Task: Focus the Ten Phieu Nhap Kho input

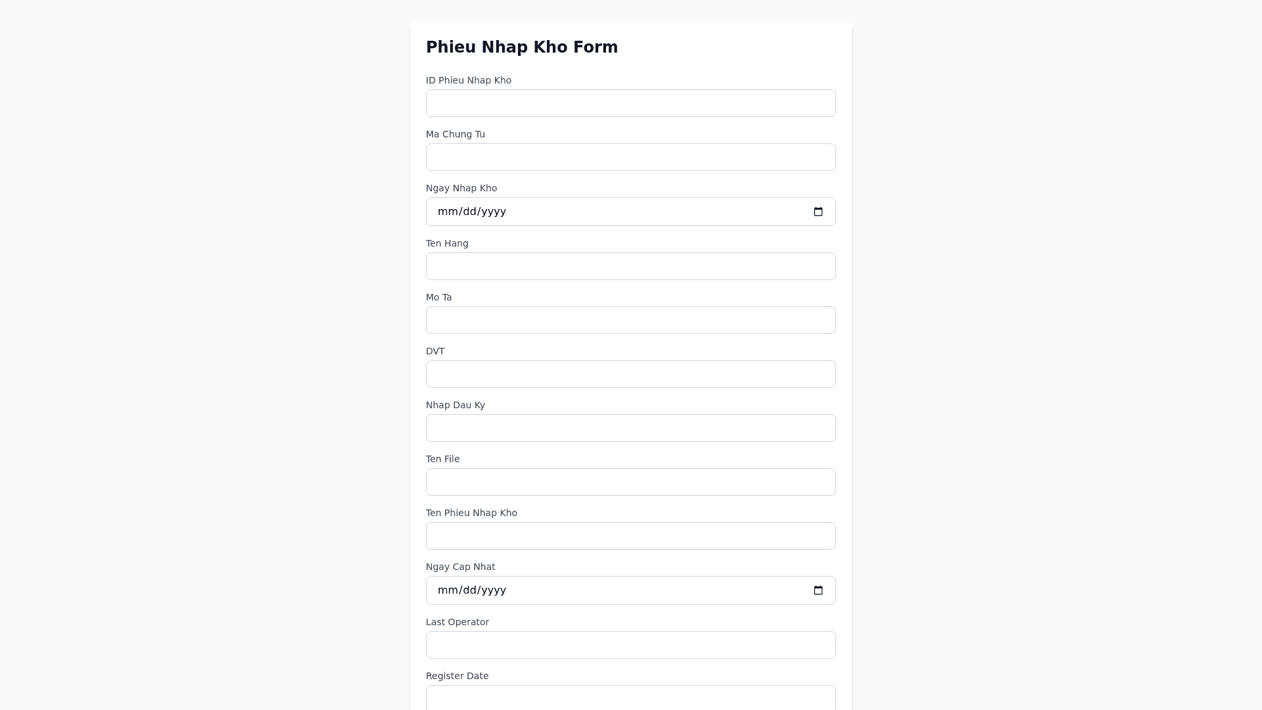Action: coord(630,536)
